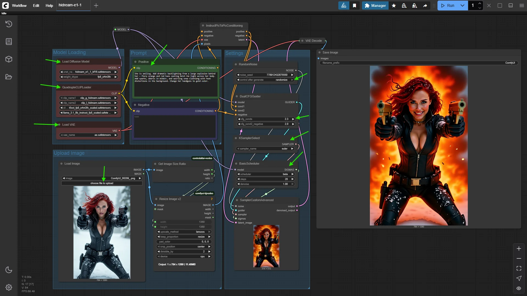Collapse the RandomNoise node via its dot
The height and width of the screenshot is (296, 527).
[x=236, y=64]
